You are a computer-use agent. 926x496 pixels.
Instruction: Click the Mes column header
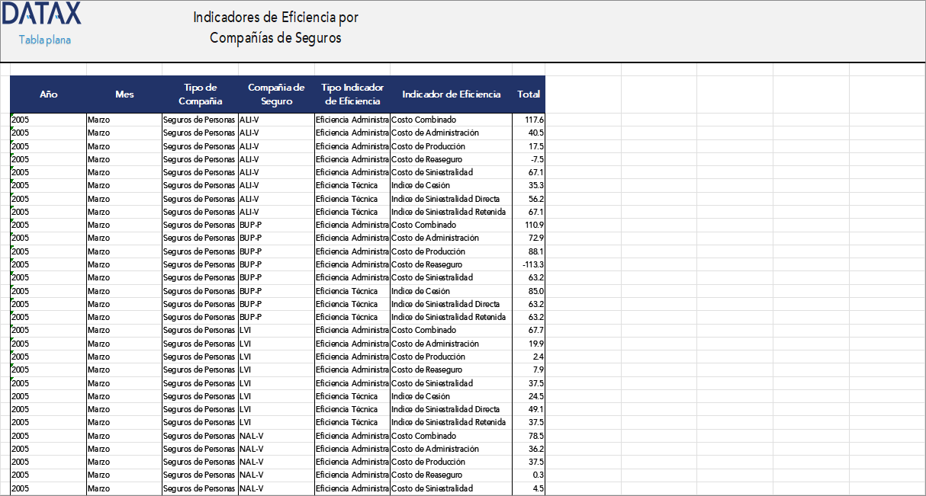click(x=124, y=94)
